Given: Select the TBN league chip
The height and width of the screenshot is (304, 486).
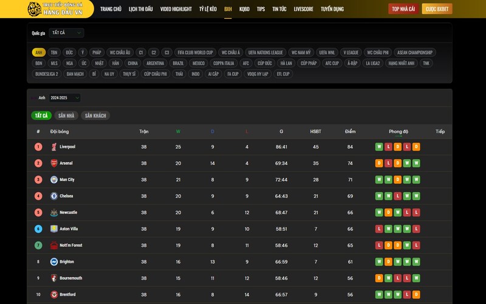Looking at the screenshot, I should [54, 52].
